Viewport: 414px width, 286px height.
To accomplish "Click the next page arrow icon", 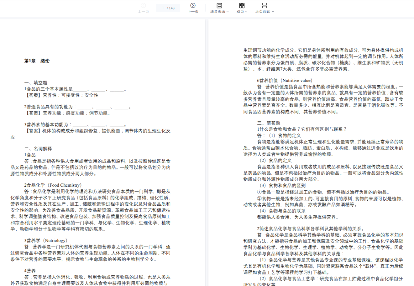I will (193, 5).
